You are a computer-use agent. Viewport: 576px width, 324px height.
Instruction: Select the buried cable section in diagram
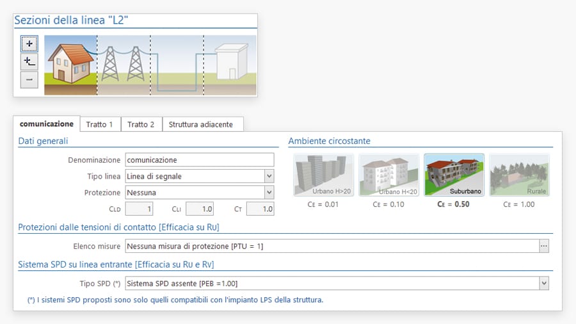(177, 65)
